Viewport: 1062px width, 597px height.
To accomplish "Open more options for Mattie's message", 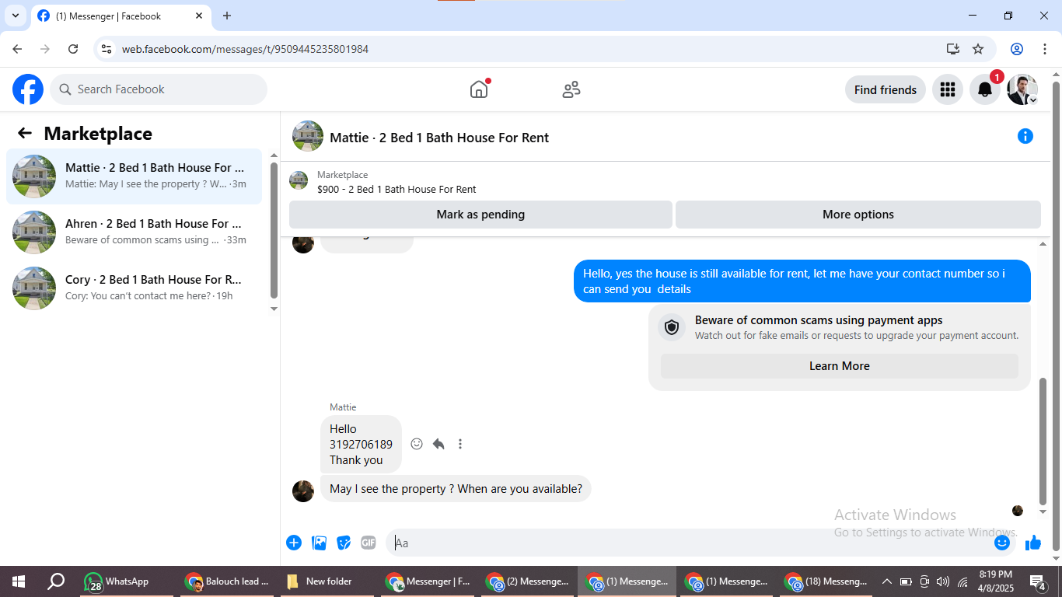I will pos(460,444).
